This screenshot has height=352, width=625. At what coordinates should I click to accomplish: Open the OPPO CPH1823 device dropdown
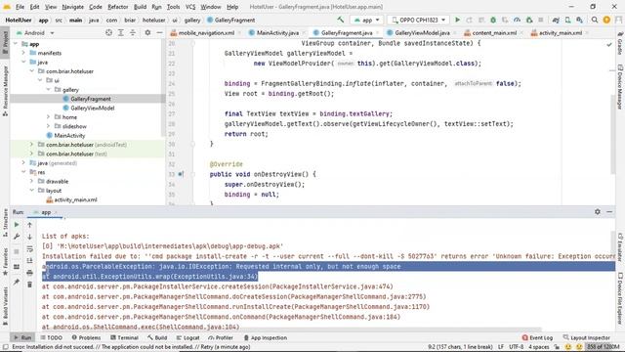418,20
